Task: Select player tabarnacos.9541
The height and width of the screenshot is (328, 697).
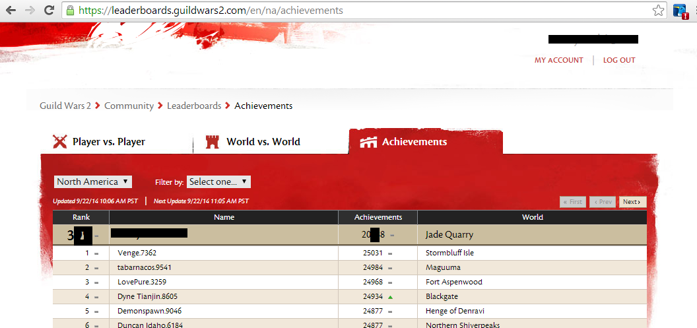Action: [145, 267]
